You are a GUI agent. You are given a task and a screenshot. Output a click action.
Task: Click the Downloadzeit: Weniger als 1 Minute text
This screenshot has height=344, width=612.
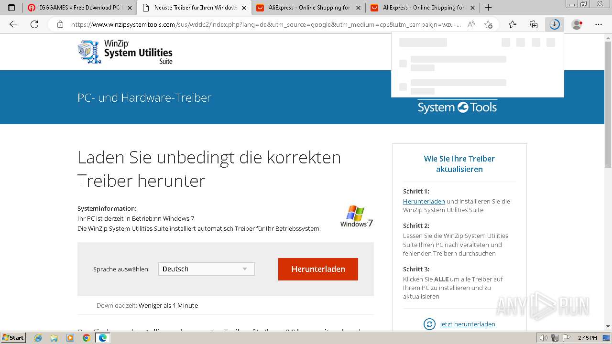coord(147,305)
